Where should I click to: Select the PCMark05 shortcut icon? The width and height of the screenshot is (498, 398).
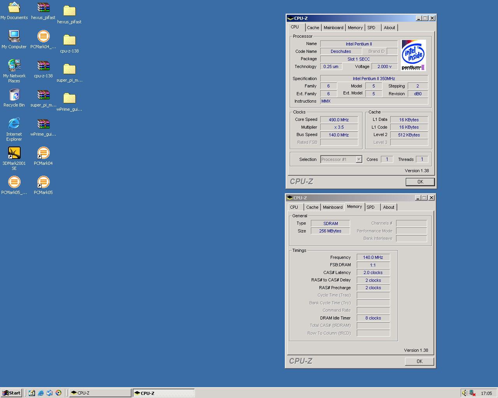[x=43, y=185]
